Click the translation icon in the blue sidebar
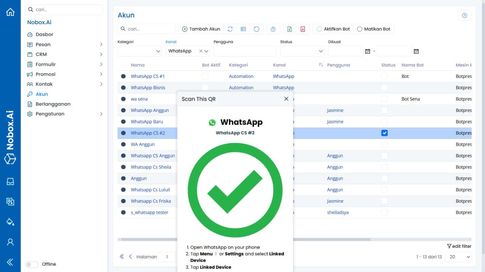The height and width of the screenshot is (272, 485). tap(10, 201)
